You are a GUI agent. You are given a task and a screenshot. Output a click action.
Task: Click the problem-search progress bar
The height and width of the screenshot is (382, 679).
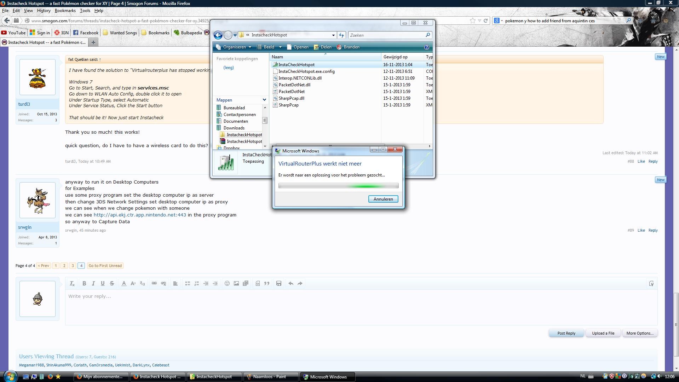[x=338, y=186]
